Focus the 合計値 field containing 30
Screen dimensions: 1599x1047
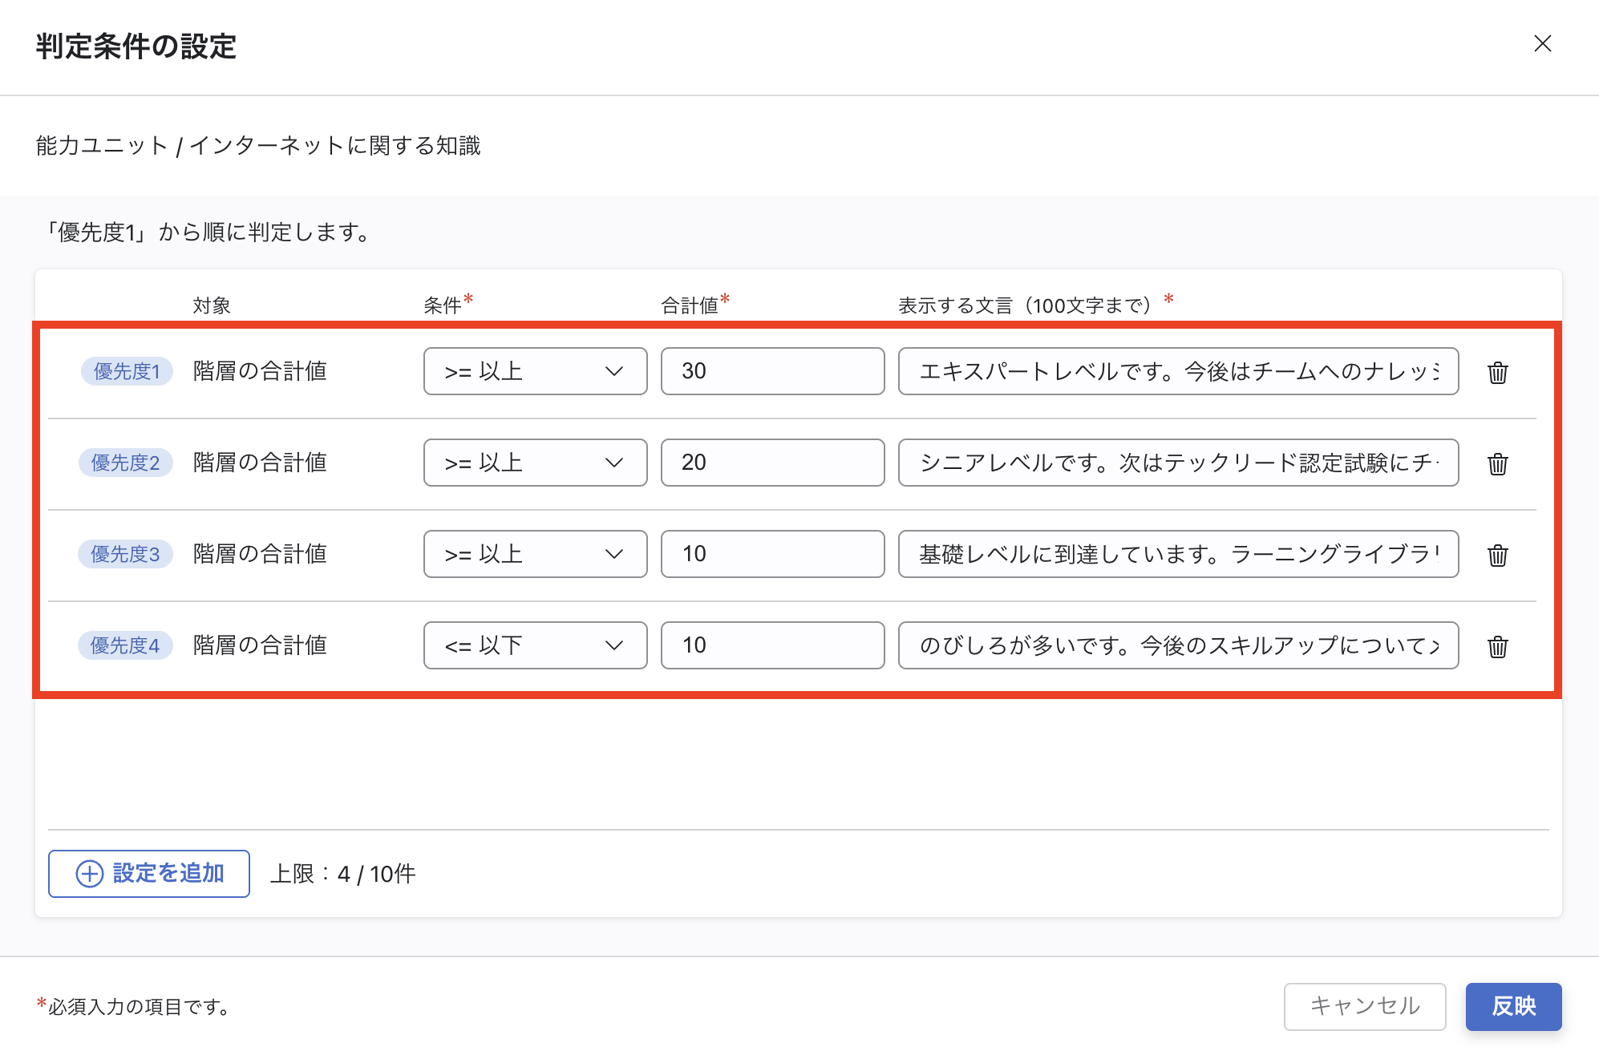click(772, 371)
